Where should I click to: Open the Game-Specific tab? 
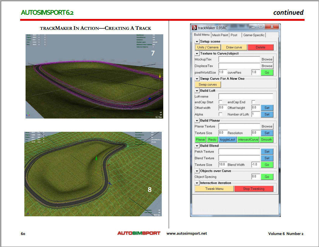(x=254, y=35)
